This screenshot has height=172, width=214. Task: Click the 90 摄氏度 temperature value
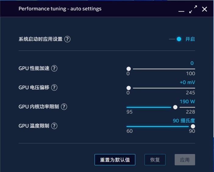[x=184, y=121]
